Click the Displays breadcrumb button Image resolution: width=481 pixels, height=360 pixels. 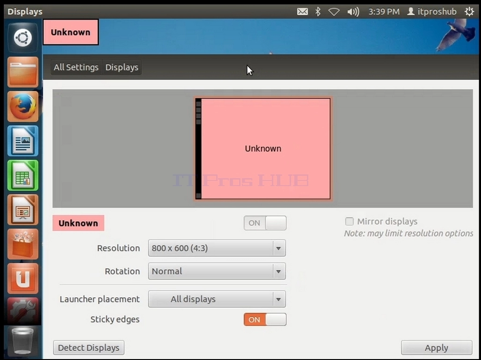click(x=122, y=67)
